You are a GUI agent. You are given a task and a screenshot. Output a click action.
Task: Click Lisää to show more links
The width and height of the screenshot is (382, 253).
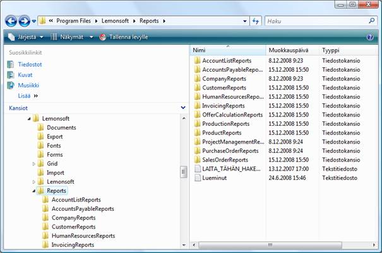click(24, 96)
